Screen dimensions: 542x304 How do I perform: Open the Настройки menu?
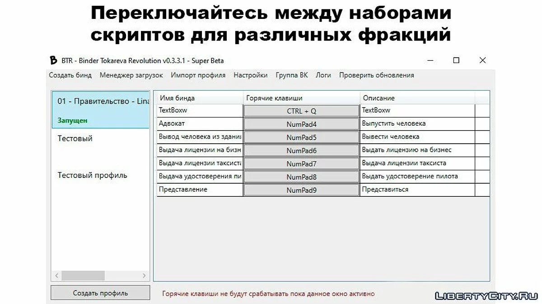250,75
